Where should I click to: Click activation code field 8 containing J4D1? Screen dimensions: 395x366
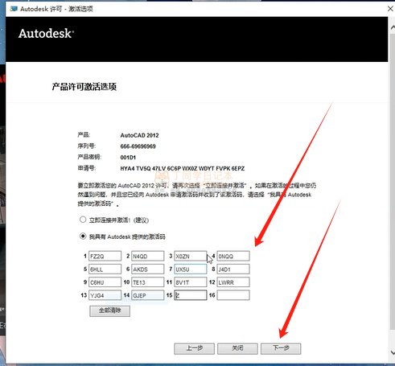(233, 269)
